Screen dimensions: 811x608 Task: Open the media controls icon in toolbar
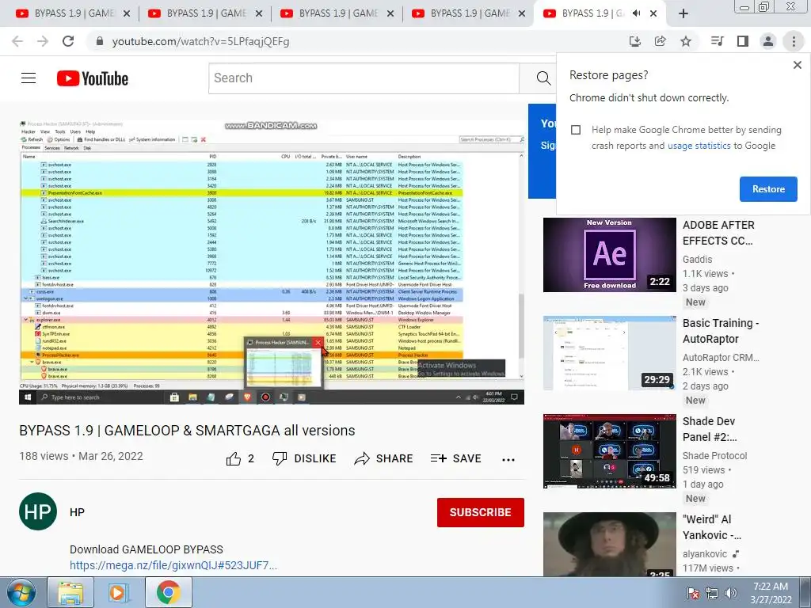coord(717,41)
